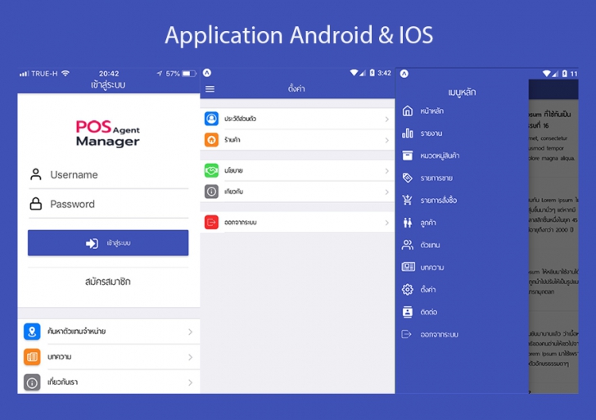The width and height of the screenshot is (596, 420).
Task: Expand เกี่ยวกับเรา row chevron
Action: [190, 383]
